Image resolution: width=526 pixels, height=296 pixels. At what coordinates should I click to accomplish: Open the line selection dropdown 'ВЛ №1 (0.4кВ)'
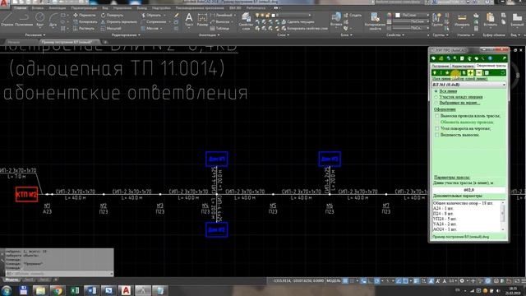(469, 85)
